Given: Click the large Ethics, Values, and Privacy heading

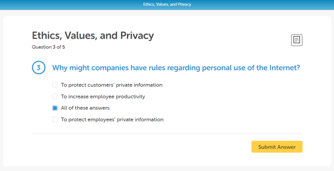Looking at the screenshot, I should (x=93, y=36).
